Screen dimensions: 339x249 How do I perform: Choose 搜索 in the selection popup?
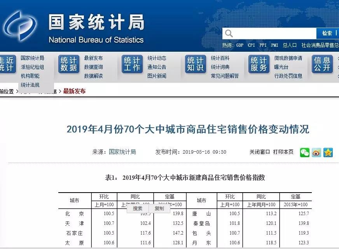[x=138, y=208]
